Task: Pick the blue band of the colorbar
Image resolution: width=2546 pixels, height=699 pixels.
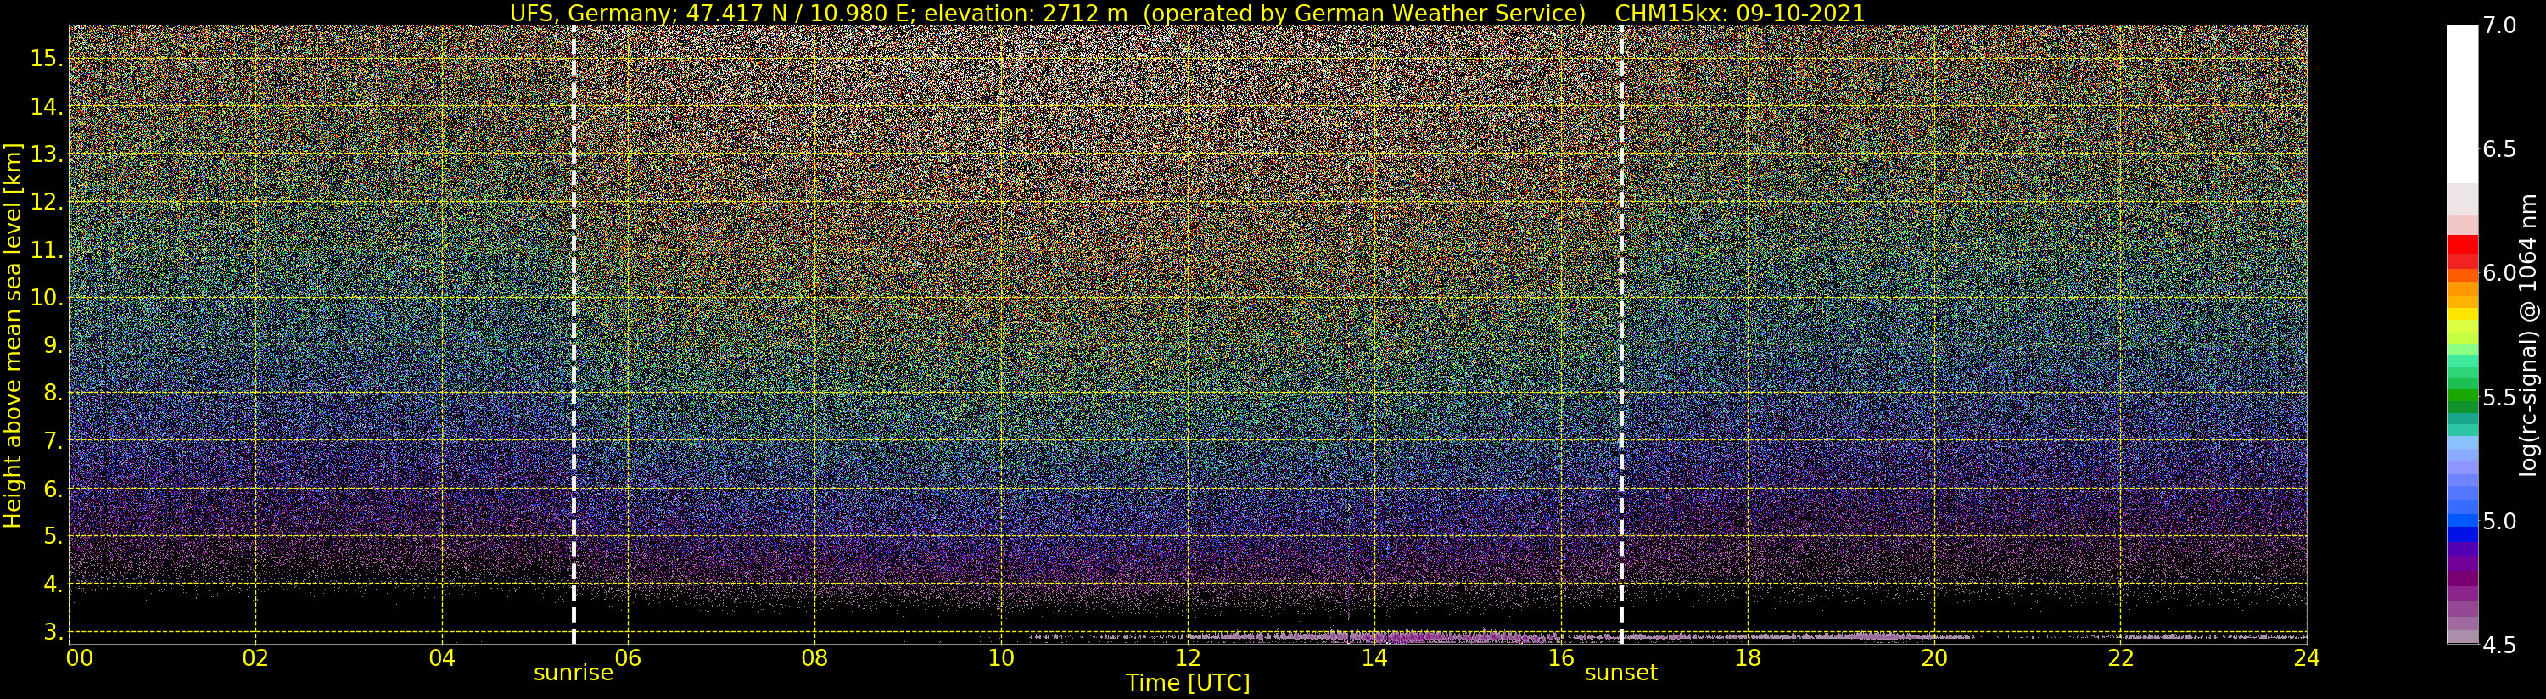Action: 2462,519
